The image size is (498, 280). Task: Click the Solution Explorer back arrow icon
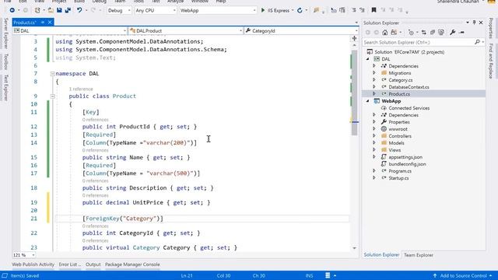(368, 33)
